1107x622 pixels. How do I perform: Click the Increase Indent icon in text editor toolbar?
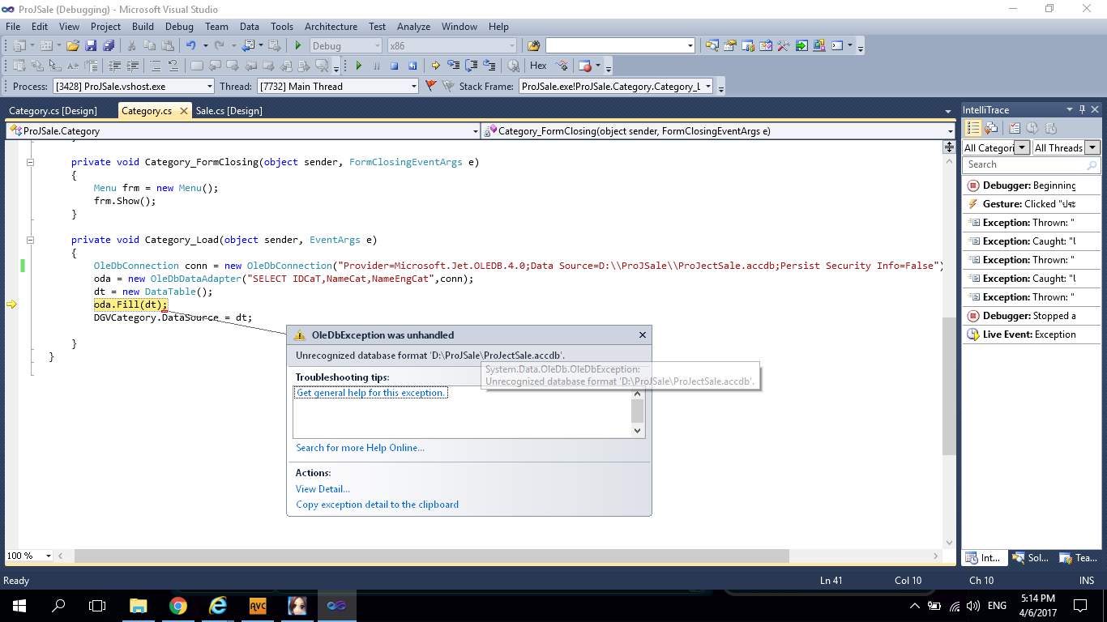point(132,66)
